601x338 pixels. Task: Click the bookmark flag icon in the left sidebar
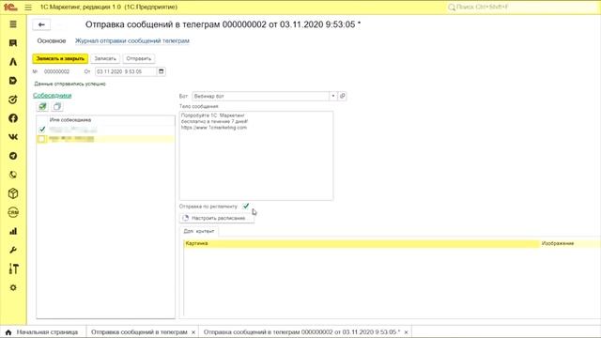tap(13, 43)
